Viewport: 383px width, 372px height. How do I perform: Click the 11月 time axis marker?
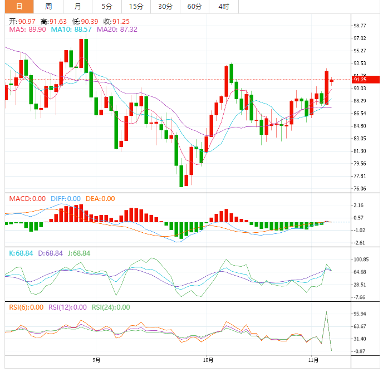click(313, 360)
